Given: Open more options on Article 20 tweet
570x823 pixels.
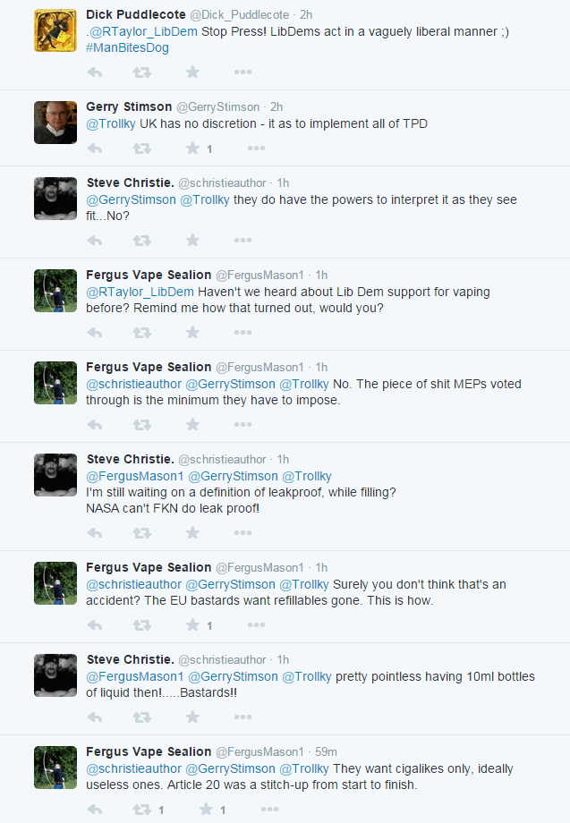Looking at the screenshot, I should (269, 810).
